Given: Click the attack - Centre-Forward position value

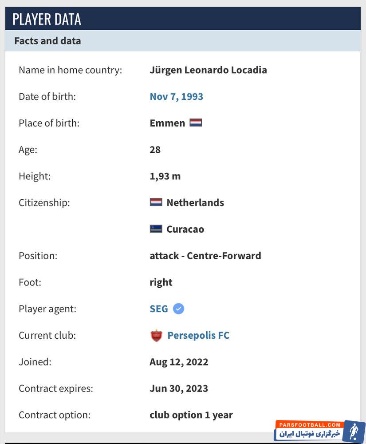Looking at the screenshot, I should (x=205, y=256).
